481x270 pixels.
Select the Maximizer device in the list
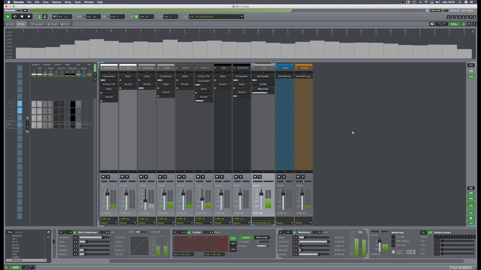26,260
